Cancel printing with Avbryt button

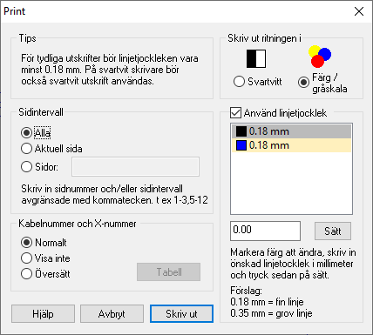point(112,313)
